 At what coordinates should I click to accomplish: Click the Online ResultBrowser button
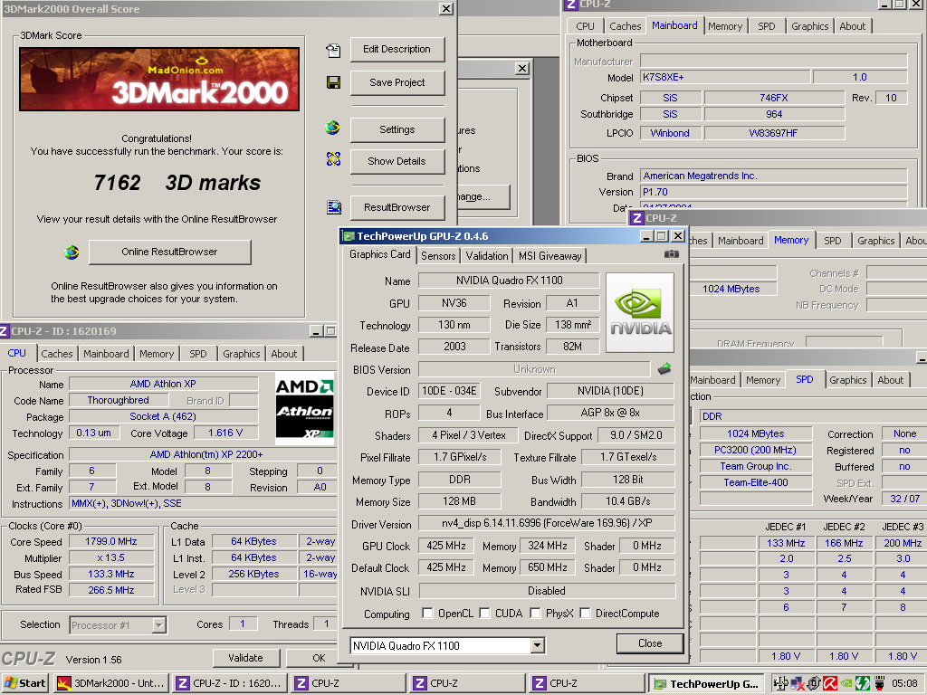pos(169,252)
